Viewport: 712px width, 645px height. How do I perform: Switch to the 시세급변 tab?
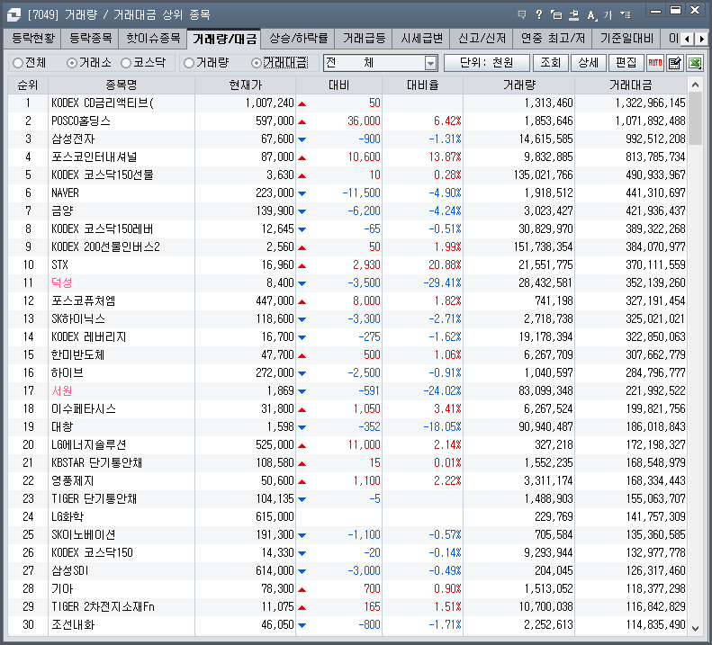[x=421, y=38]
